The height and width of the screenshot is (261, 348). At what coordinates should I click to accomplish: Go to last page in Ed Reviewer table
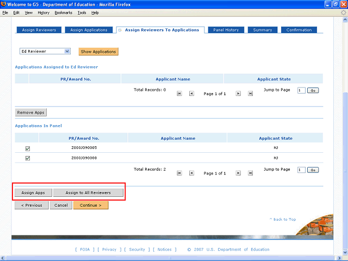tap(250, 94)
